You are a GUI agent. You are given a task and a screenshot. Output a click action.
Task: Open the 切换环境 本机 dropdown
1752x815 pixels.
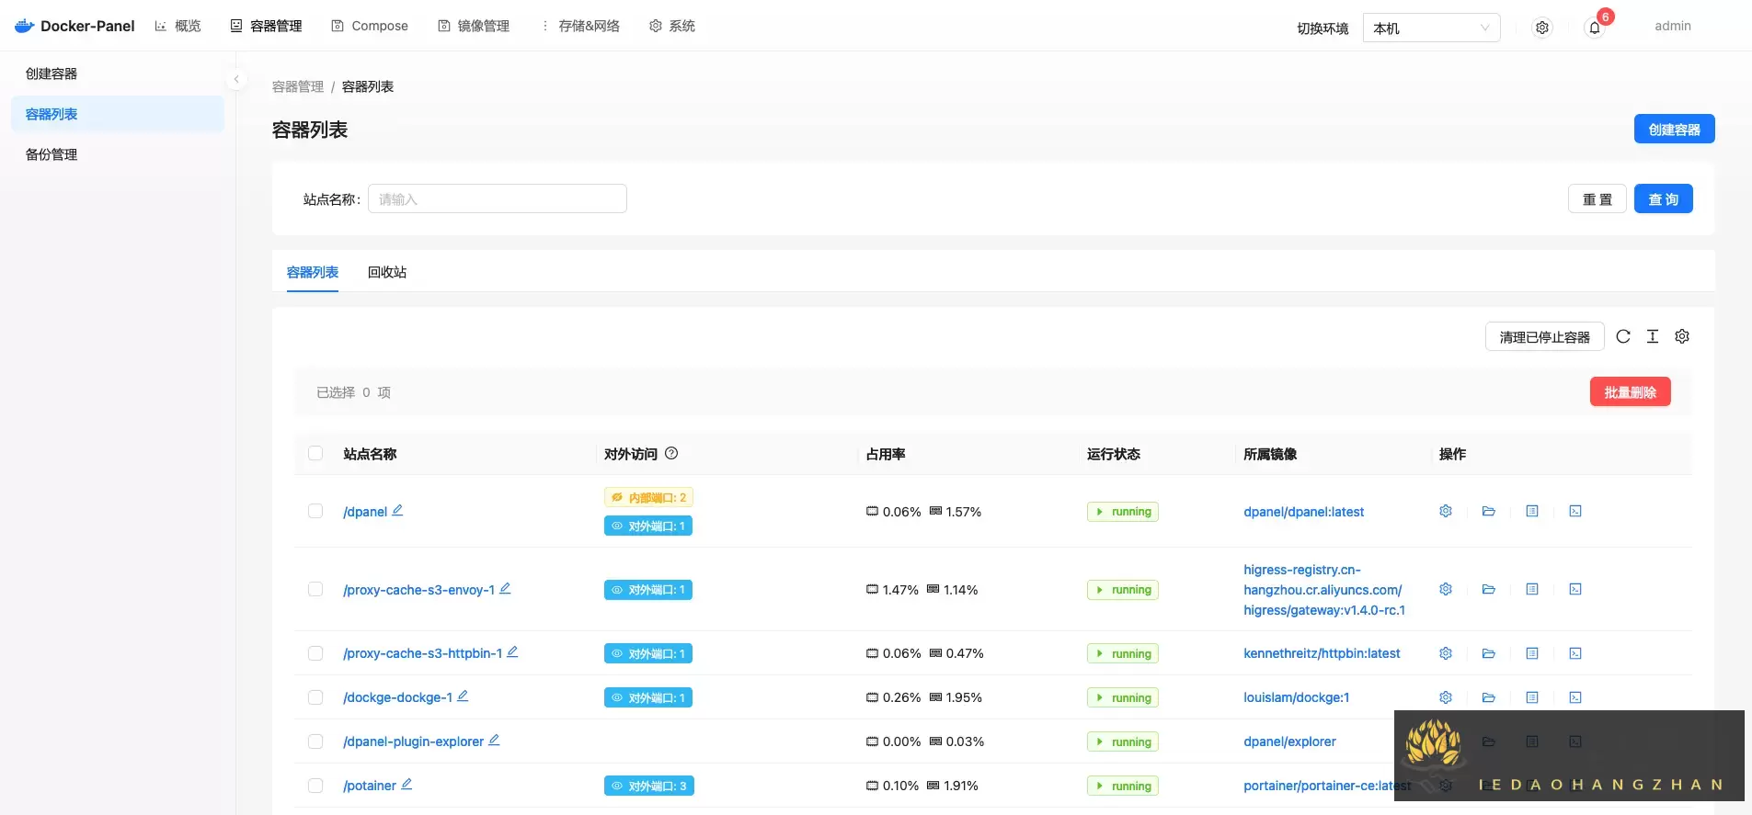(x=1431, y=28)
